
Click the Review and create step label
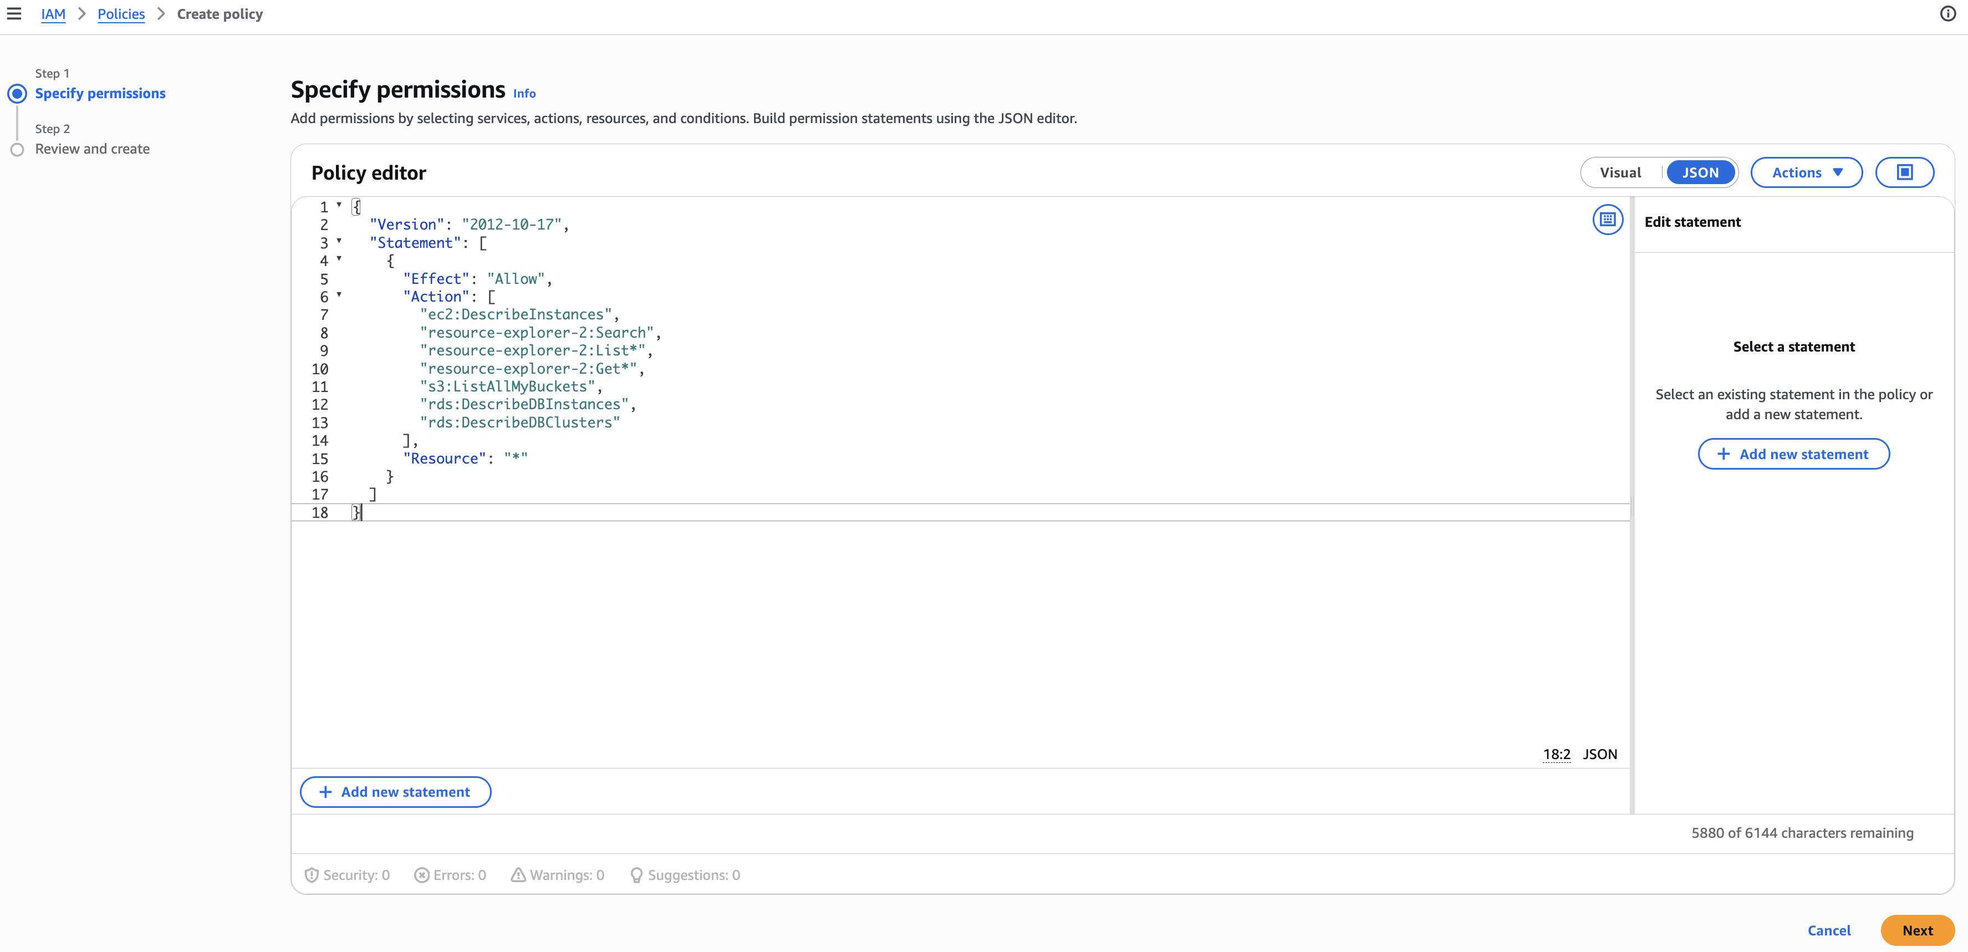pos(93,149)
